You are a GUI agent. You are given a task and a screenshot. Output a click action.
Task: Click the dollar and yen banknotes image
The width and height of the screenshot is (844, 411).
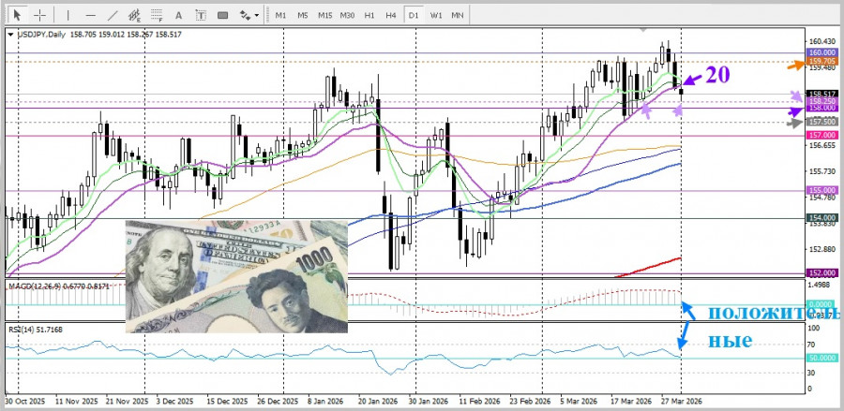tap(236, 276)
